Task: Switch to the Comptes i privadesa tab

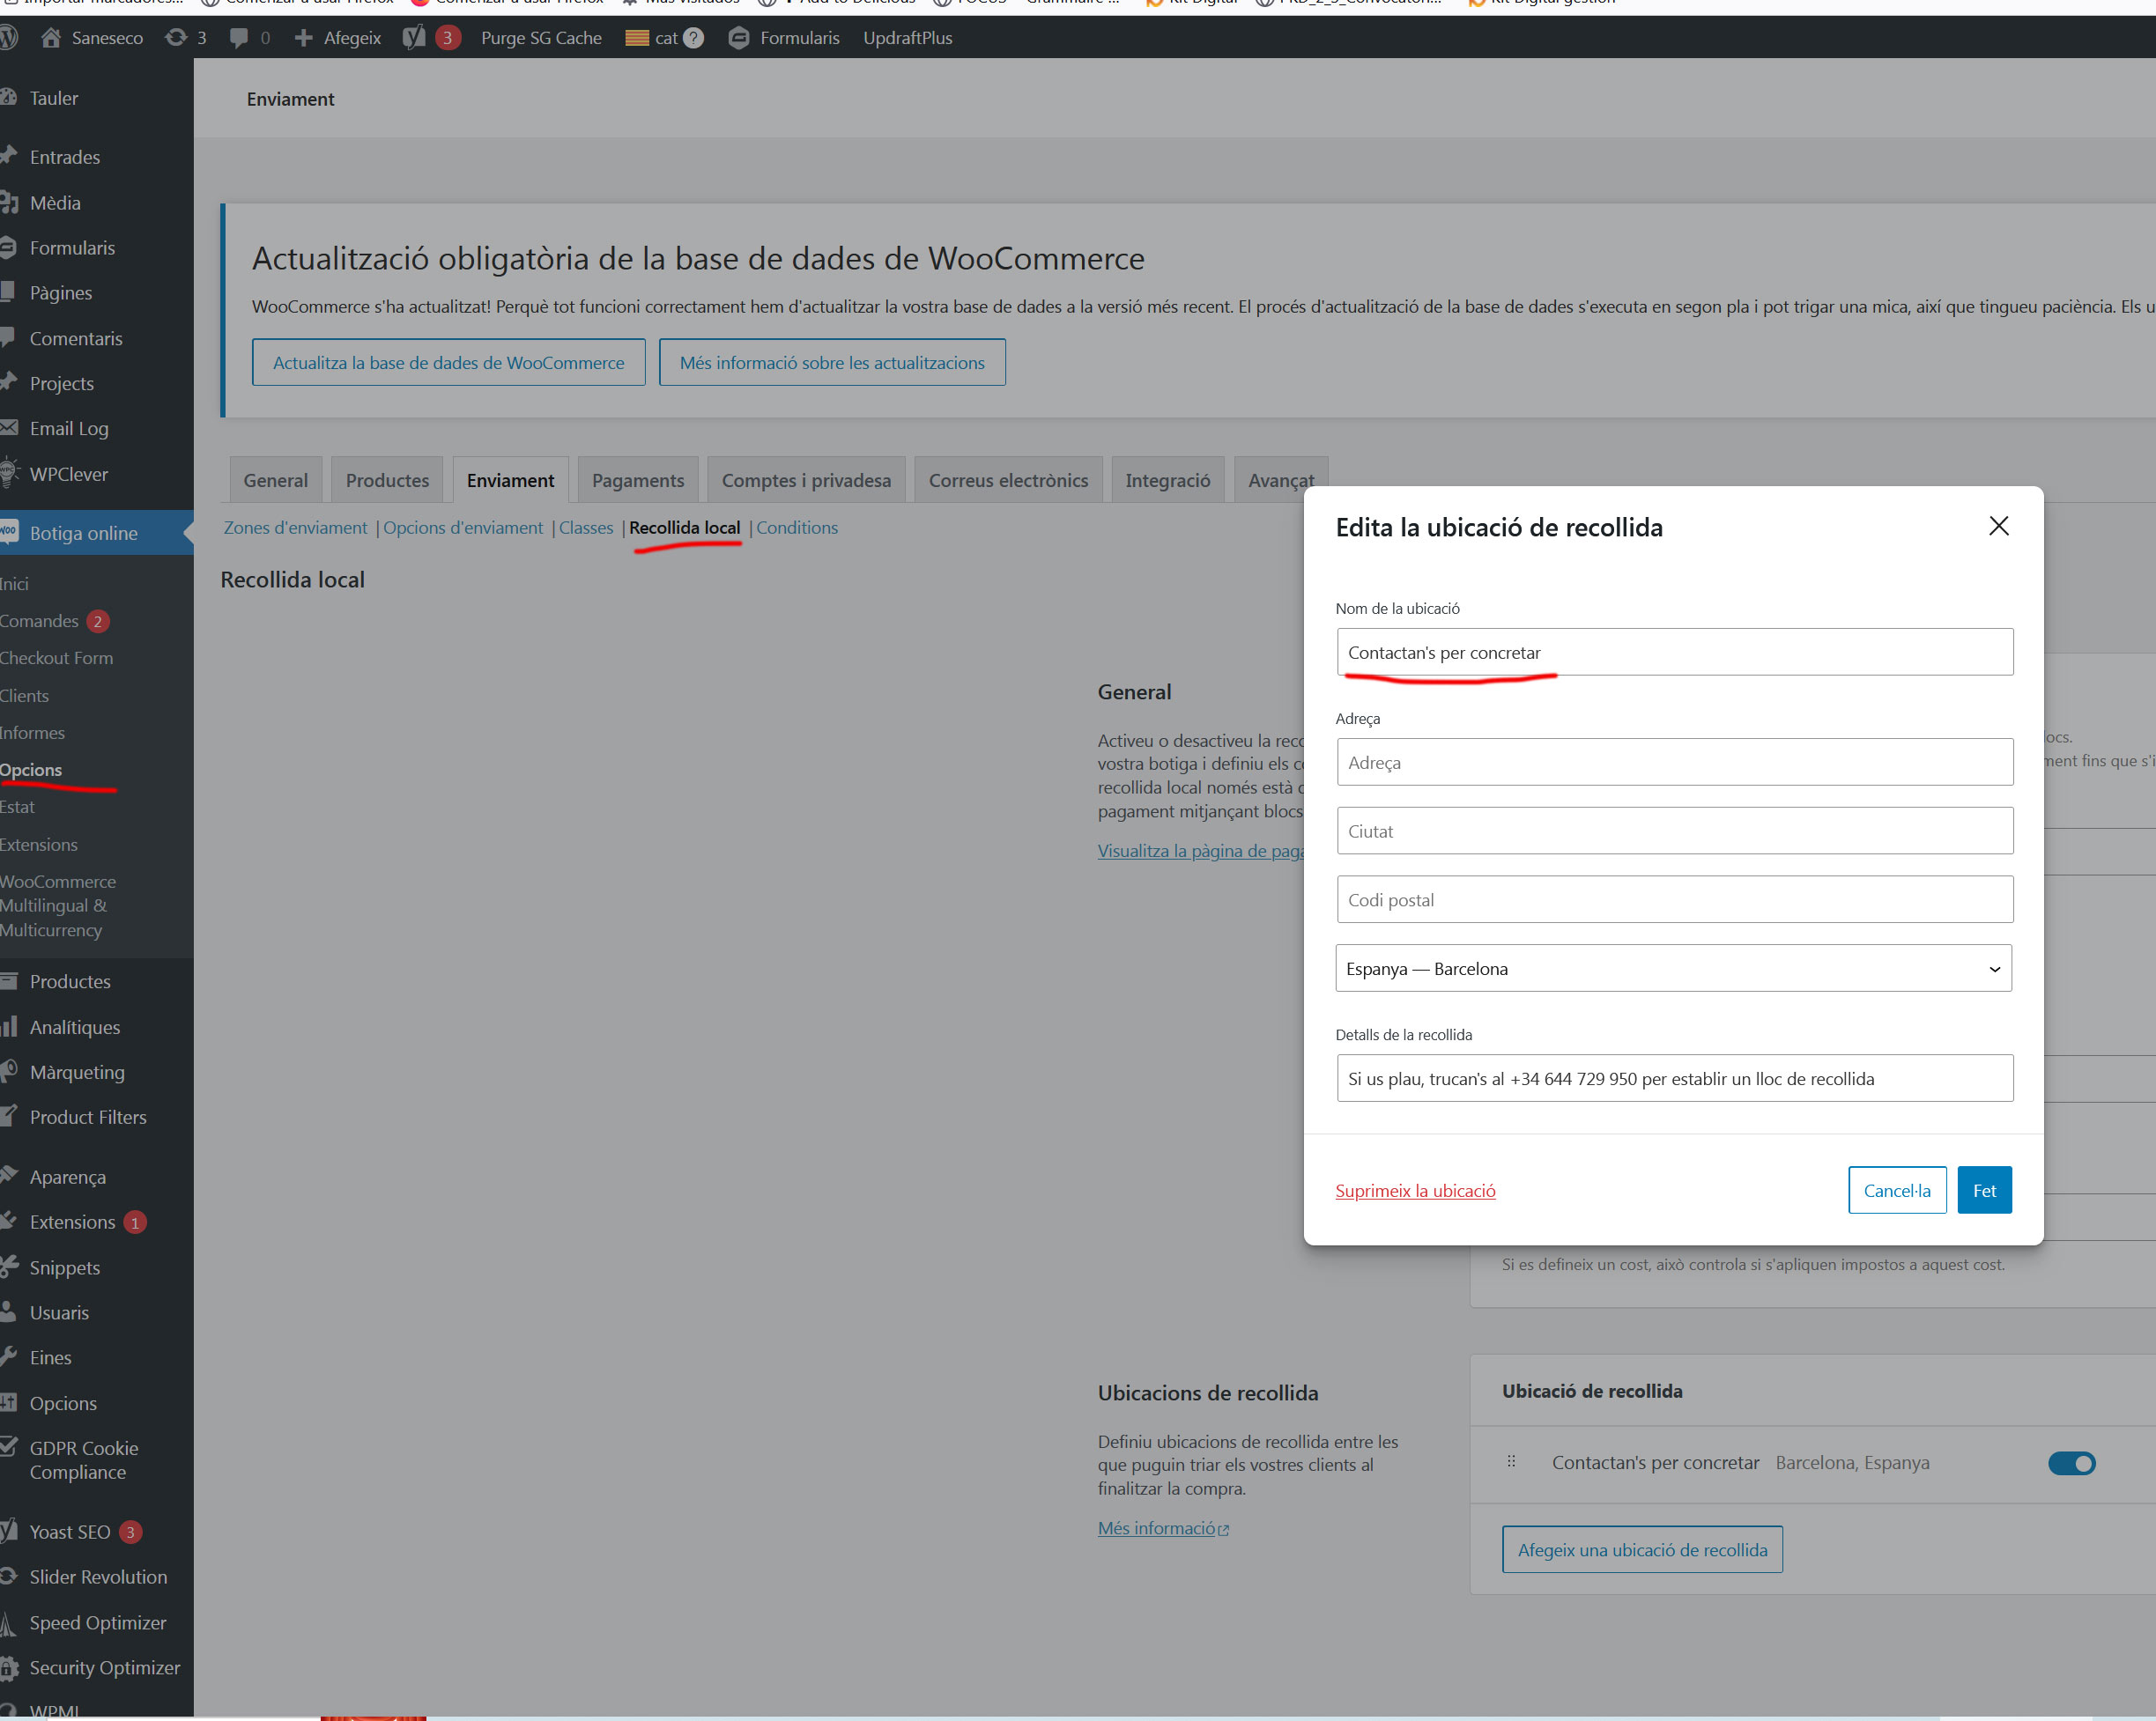Action: (806, 481)
